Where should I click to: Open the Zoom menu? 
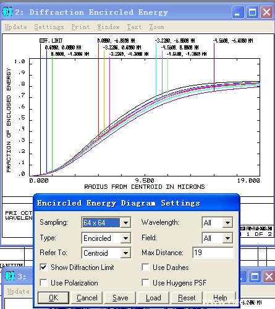(156, 27)
